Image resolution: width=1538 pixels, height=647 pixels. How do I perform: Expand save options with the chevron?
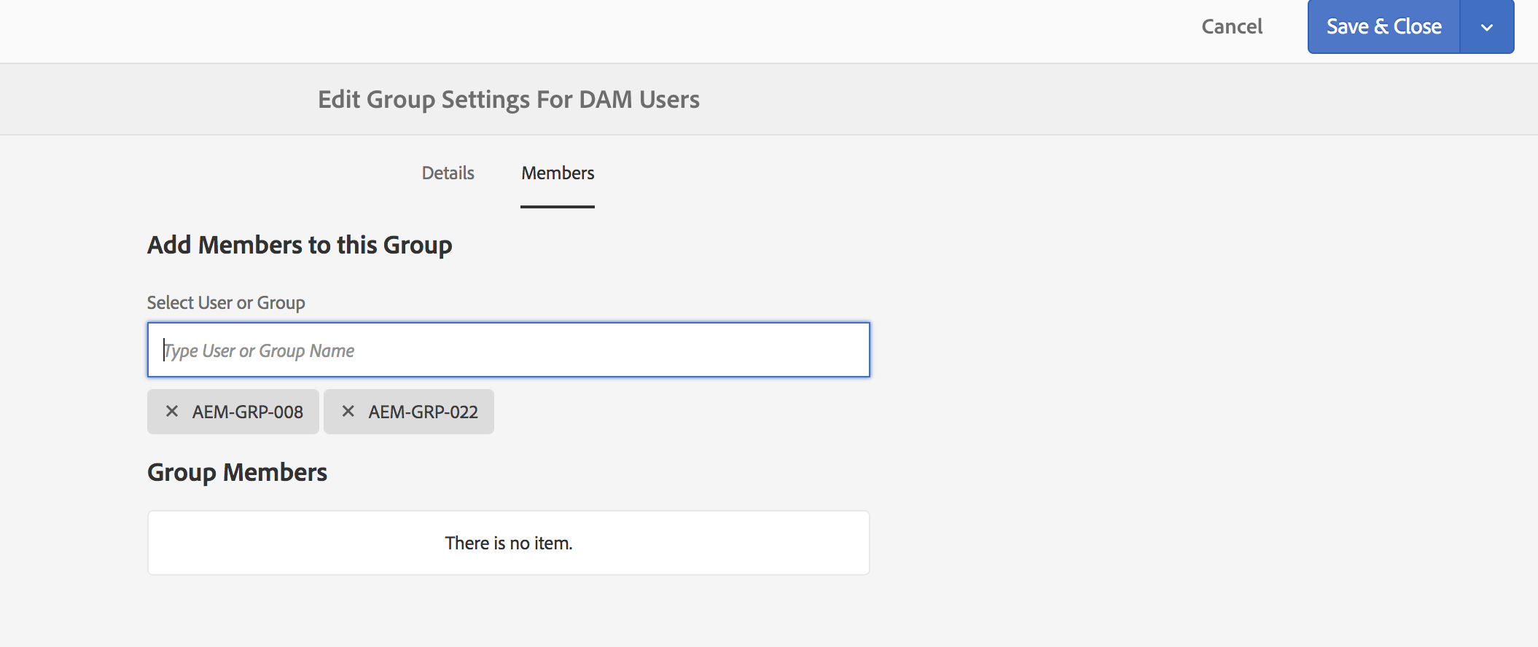coord(1487,27)
